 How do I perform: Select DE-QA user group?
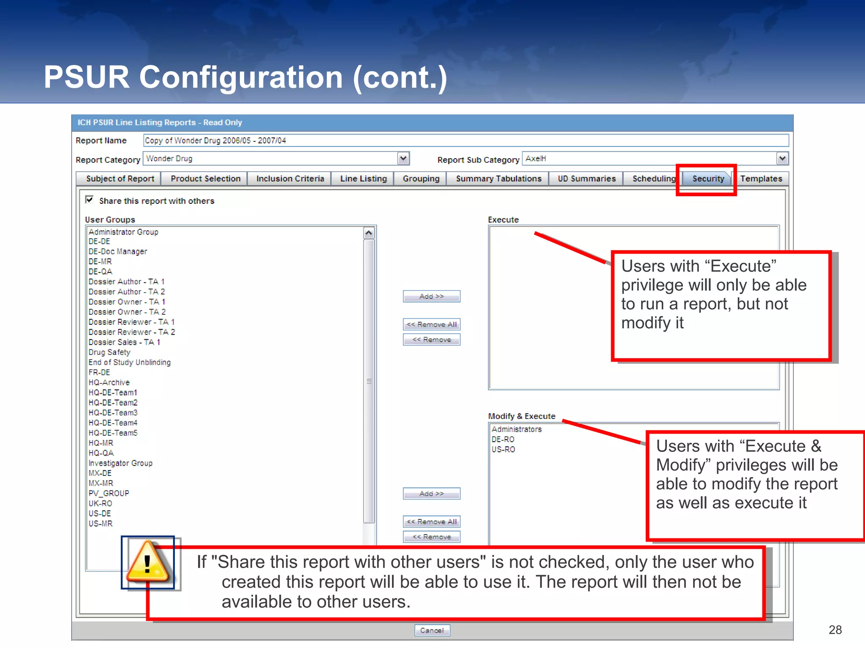101,271
